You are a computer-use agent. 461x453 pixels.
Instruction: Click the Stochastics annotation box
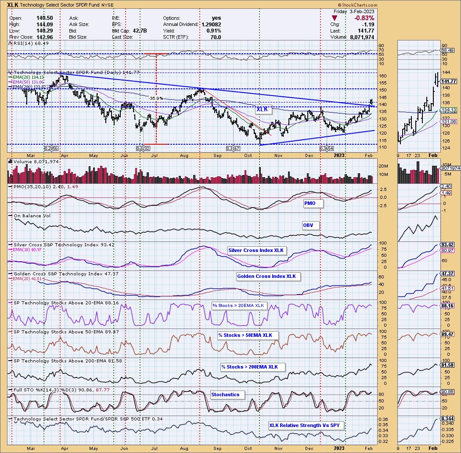point(227,395)
